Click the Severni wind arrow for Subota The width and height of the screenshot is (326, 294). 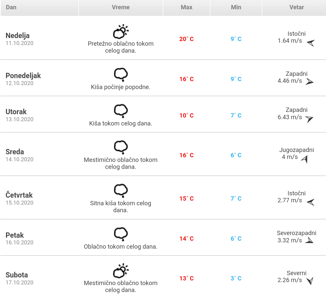(310, 281)
